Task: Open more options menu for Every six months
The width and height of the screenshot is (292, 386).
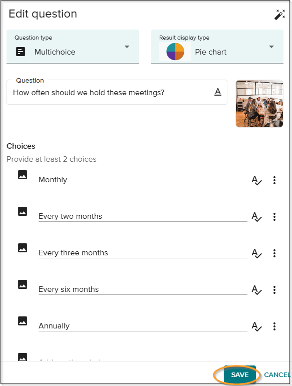Action: click(x=274, y=290)
